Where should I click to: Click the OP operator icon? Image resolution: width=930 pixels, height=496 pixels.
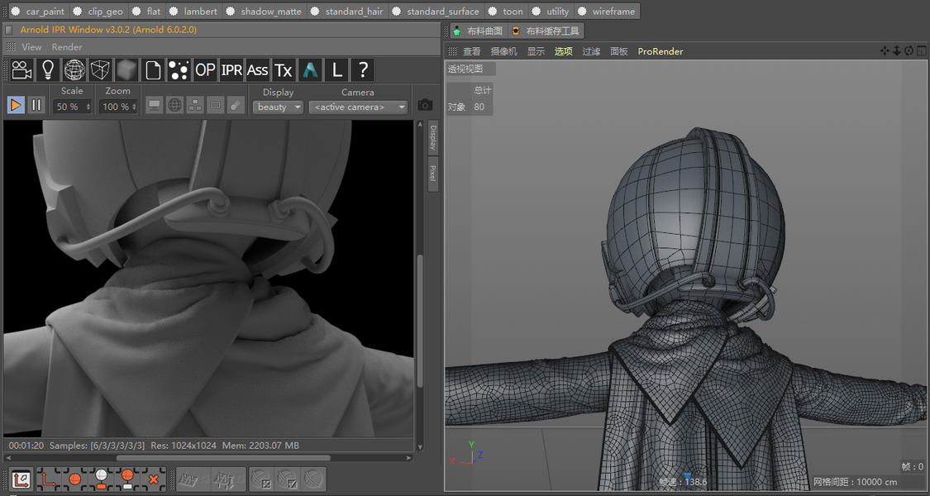tap(205, 70)
